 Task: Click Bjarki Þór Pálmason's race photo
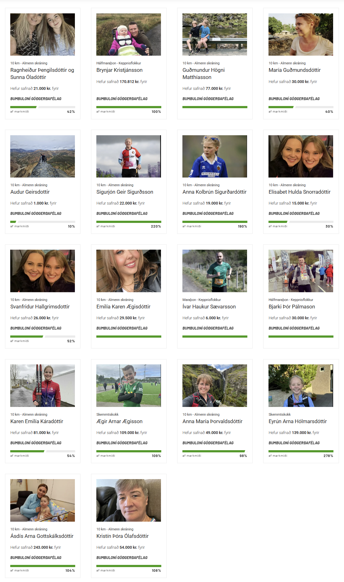pyautogui.click(x=301, y=271)
